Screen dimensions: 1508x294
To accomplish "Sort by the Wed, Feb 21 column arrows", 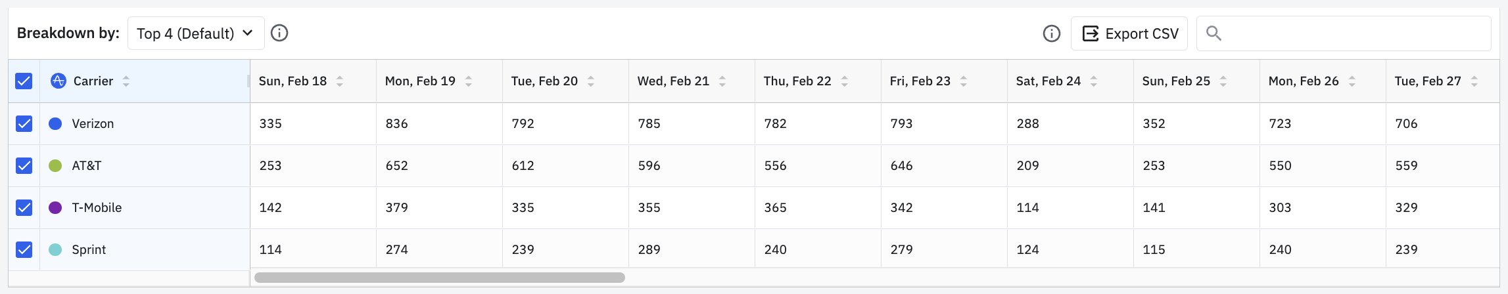I will coord(722,81).
